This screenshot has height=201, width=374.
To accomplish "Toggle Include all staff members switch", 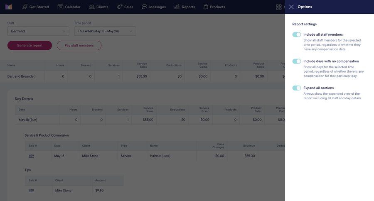I will [296, 34].
